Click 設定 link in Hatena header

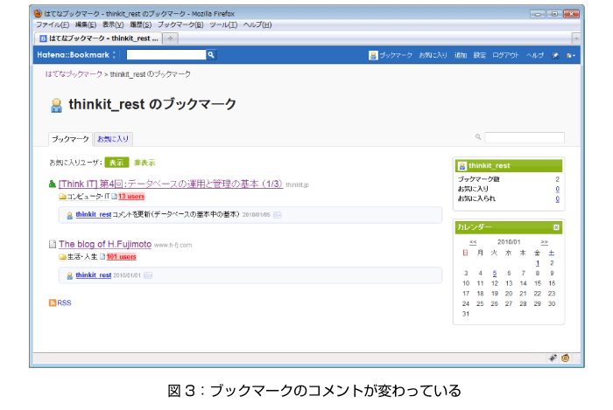tap(479, 55)
